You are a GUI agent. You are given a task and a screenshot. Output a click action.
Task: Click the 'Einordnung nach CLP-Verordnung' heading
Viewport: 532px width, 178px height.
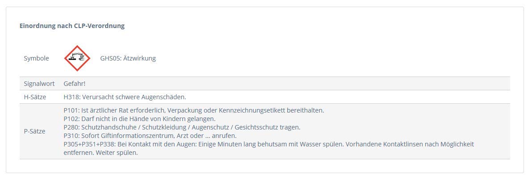(x=72, y=26)
